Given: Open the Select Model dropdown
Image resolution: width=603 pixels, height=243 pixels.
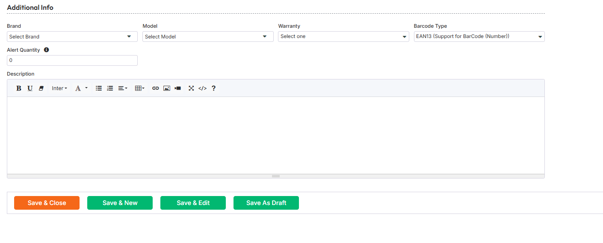Looking at the screenshot, I should (x=207, y=37).
